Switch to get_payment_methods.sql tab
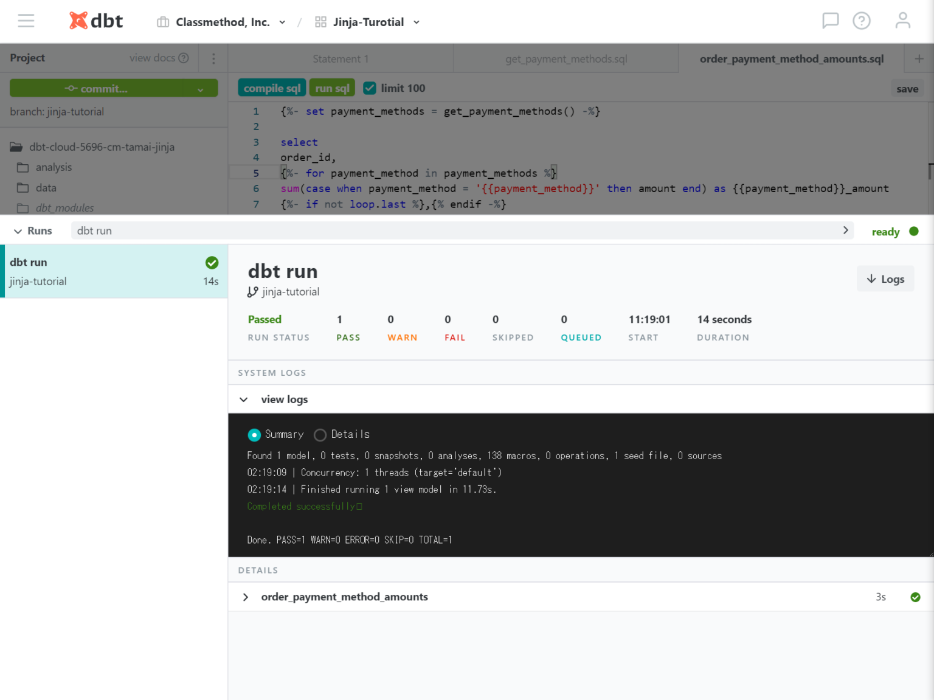This screenshot has height=700, width=934. point(566,59)
